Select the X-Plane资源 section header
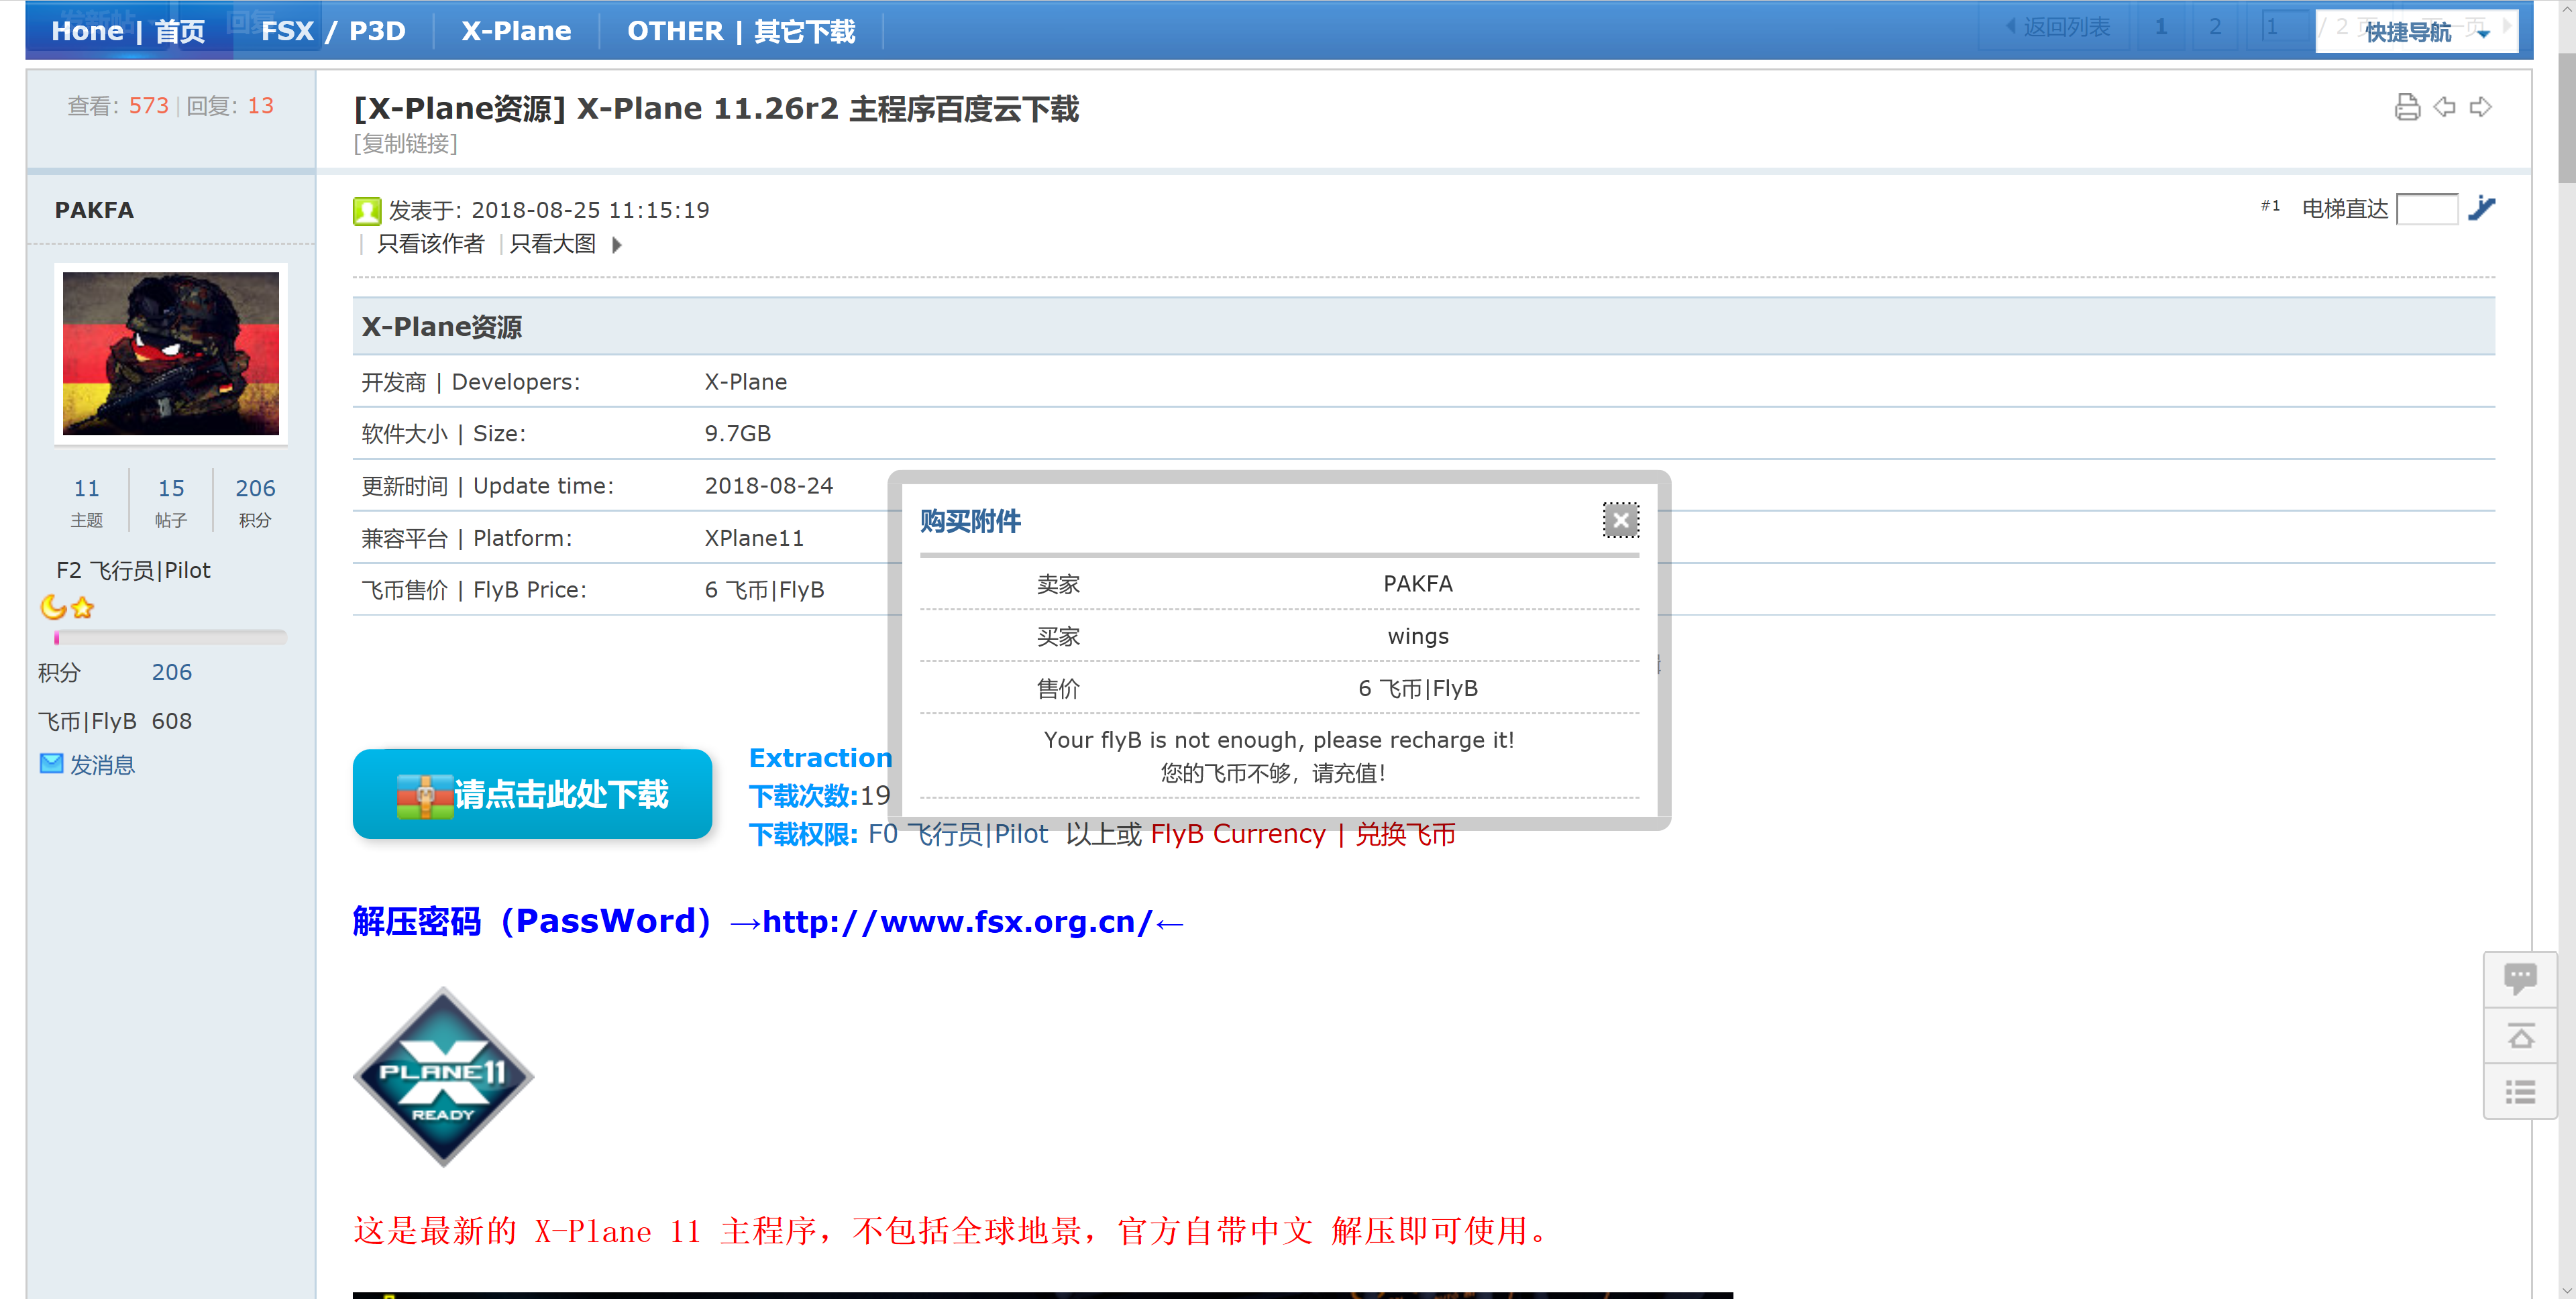The height and width of the screenshot is (1299, 2576). click(1423, 326)
